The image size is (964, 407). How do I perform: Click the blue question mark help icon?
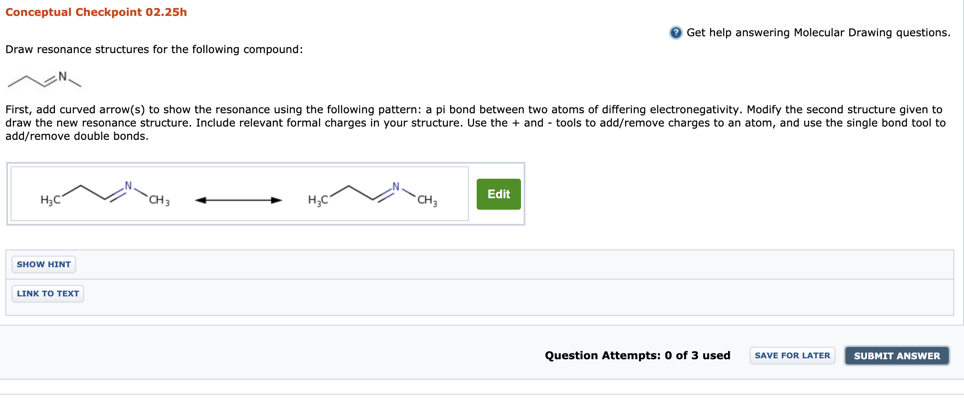[x=676, y=33]
